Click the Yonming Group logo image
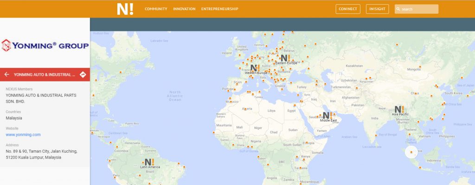The height and width of the screenshot is (185, 475). coord(45,46)
